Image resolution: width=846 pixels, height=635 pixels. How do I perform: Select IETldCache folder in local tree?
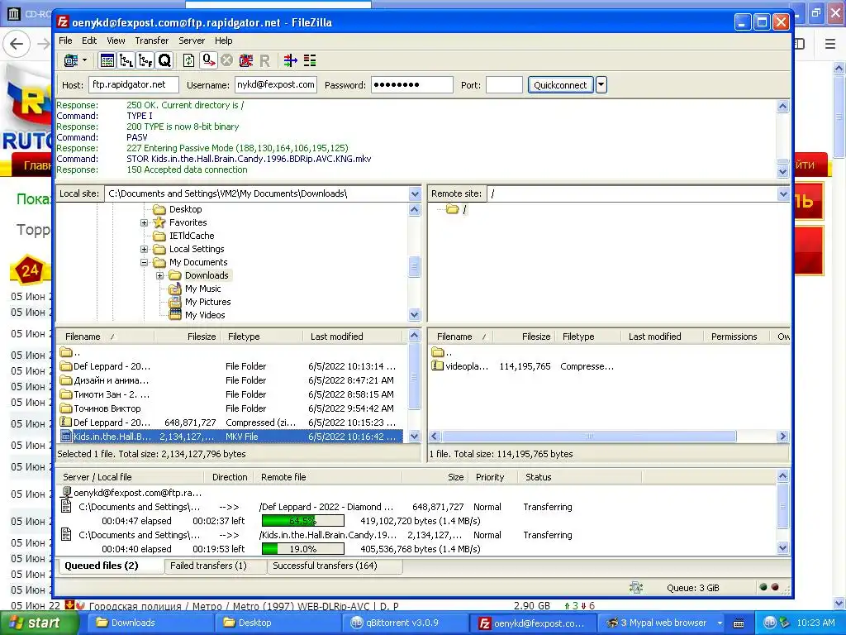192,236
